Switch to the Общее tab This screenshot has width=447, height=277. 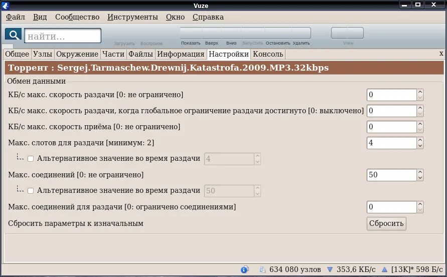17,54
